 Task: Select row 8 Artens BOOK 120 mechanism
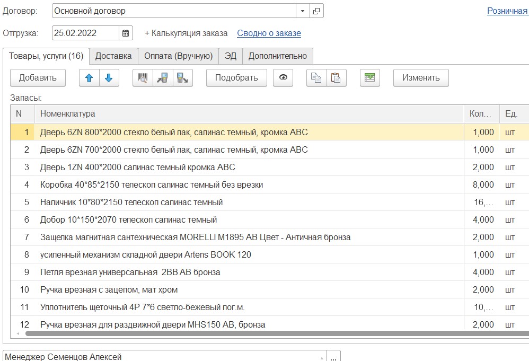click(x=146, y=254)
